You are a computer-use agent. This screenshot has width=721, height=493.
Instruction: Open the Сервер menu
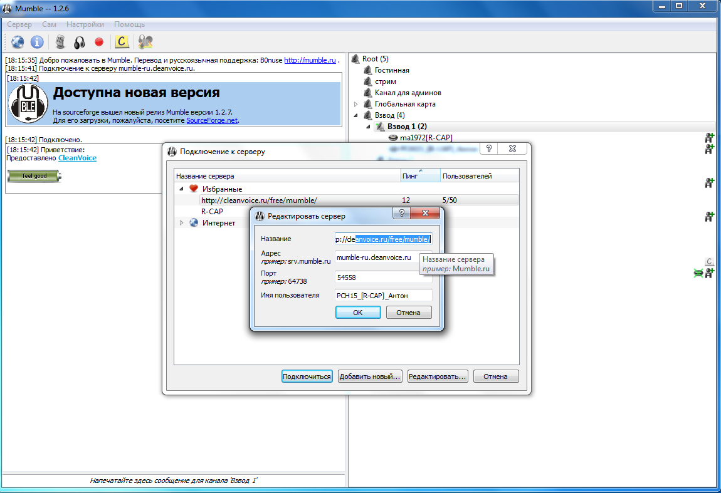[x=19, y=24]
